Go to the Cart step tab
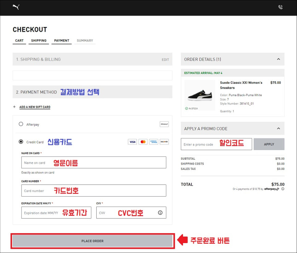The width and height of the screenshot is (297, 253). (x=19, y=41)
